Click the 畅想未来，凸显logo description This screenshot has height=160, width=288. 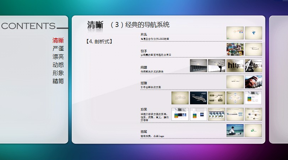pos(152,136)
